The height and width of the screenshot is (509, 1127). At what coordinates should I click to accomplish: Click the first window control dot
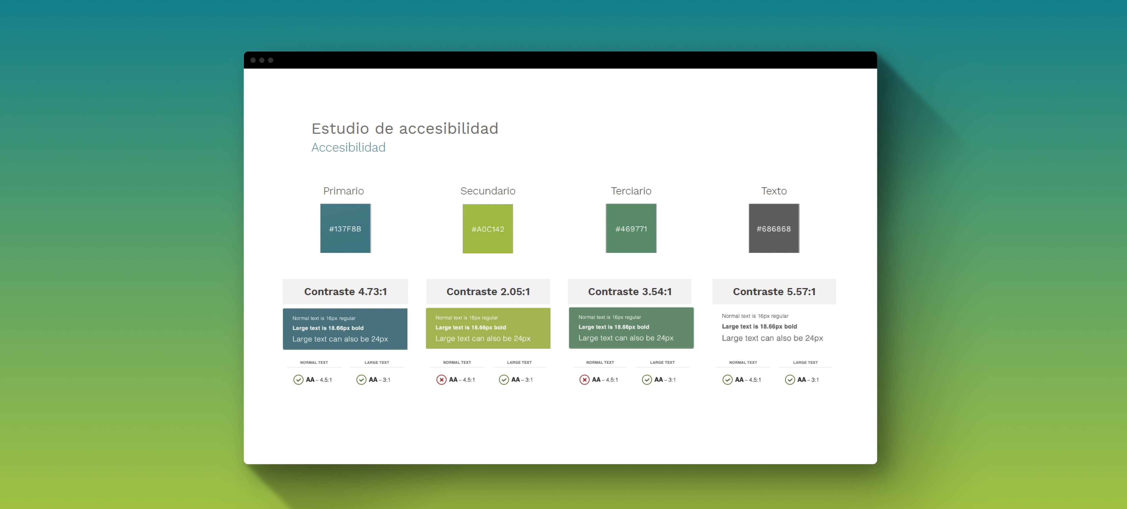(x=253, y=60)
